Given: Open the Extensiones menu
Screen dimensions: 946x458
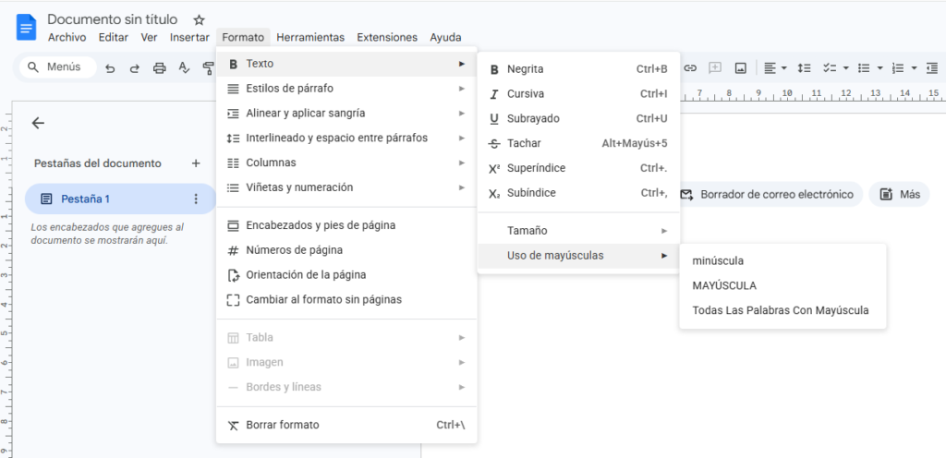Looking at the screenshot, I should click(x=387, y=37).
